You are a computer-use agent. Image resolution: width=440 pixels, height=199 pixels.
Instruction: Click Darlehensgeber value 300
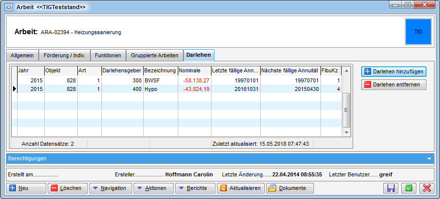[x=138, y=80]
